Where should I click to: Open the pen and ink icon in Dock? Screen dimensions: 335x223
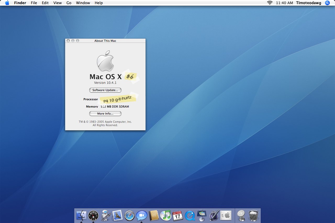click(214, 215)
